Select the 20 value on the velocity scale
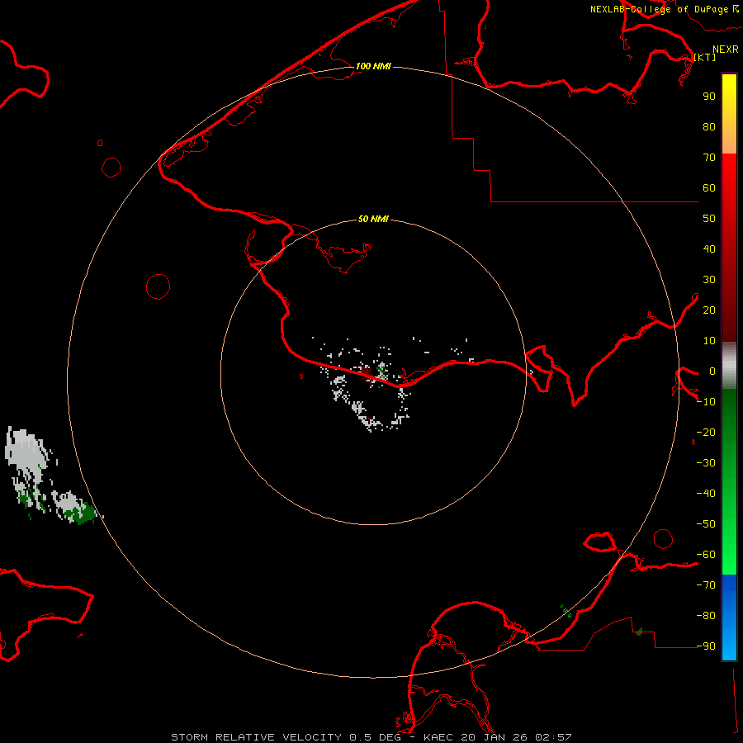This screenshot has width=743, height=743. pyautogui.click(x=709, y=310)
